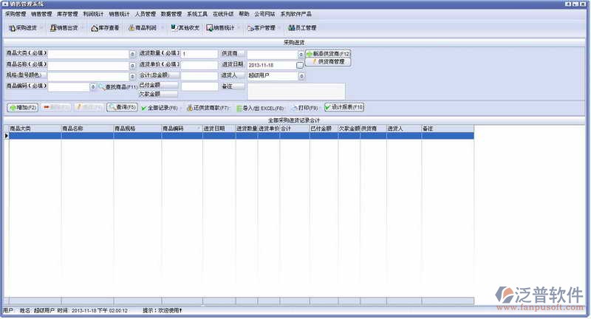
Task: Open the 系统工具 menu
Action: coord(197,13)
